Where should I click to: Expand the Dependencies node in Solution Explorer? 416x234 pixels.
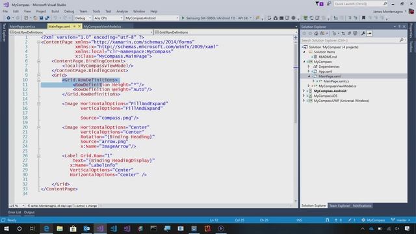tap(309, 66)
